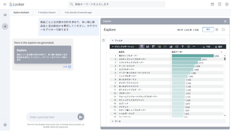Click the 1,939 value cell
The image size is (231, 131).
[198, 66]
